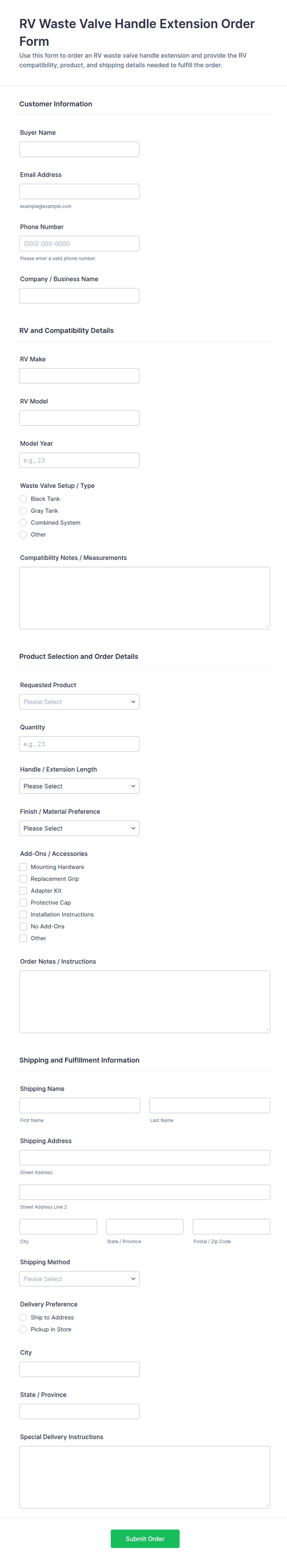Focus the Email Address input
The height and width of the screenshot is (1563, 287).
click(79, 191)
